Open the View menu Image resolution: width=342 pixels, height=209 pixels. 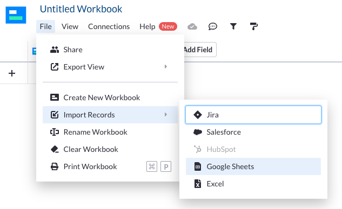coord(70,26)
